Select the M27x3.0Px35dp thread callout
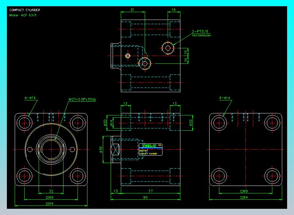Viewport: 294px width, 215px height. click(x=82, y=99)
